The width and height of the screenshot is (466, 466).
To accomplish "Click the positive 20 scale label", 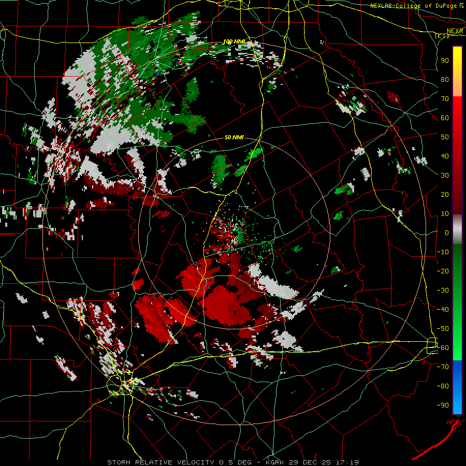I will pos(445,194).
